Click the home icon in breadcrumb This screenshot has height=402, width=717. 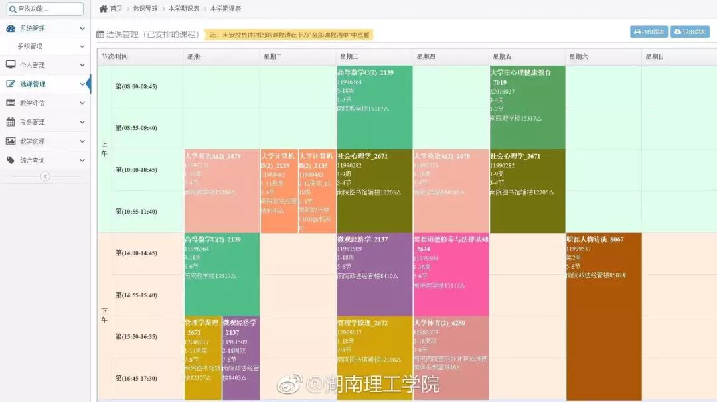tap(104, 8)
